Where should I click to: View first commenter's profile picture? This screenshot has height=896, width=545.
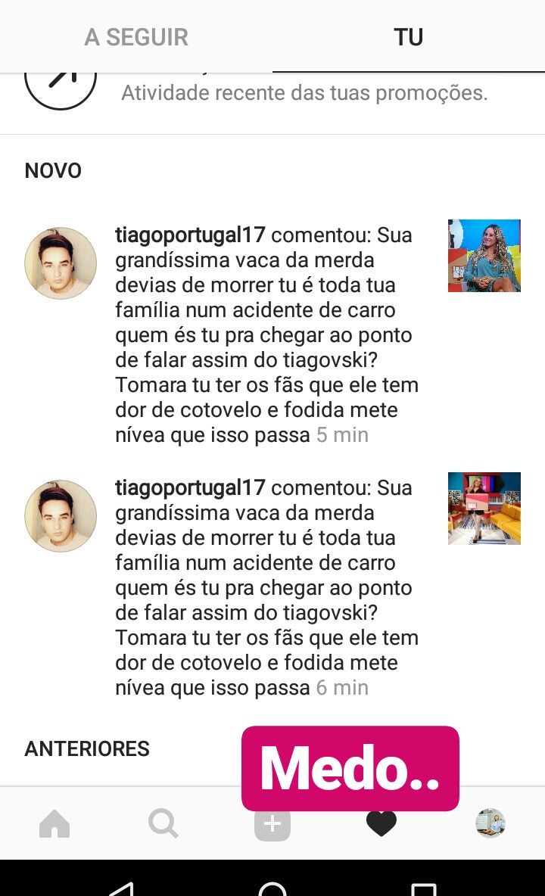[61, 263]
